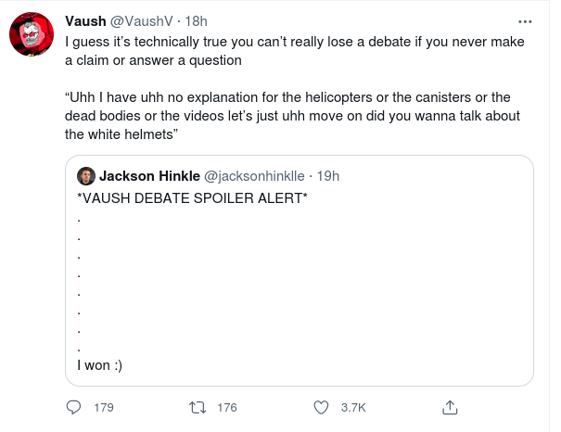The height and width of the screenshot is (432, 561).
Task: Click the "I won :)" line in quote
Action: click(99, 365)
